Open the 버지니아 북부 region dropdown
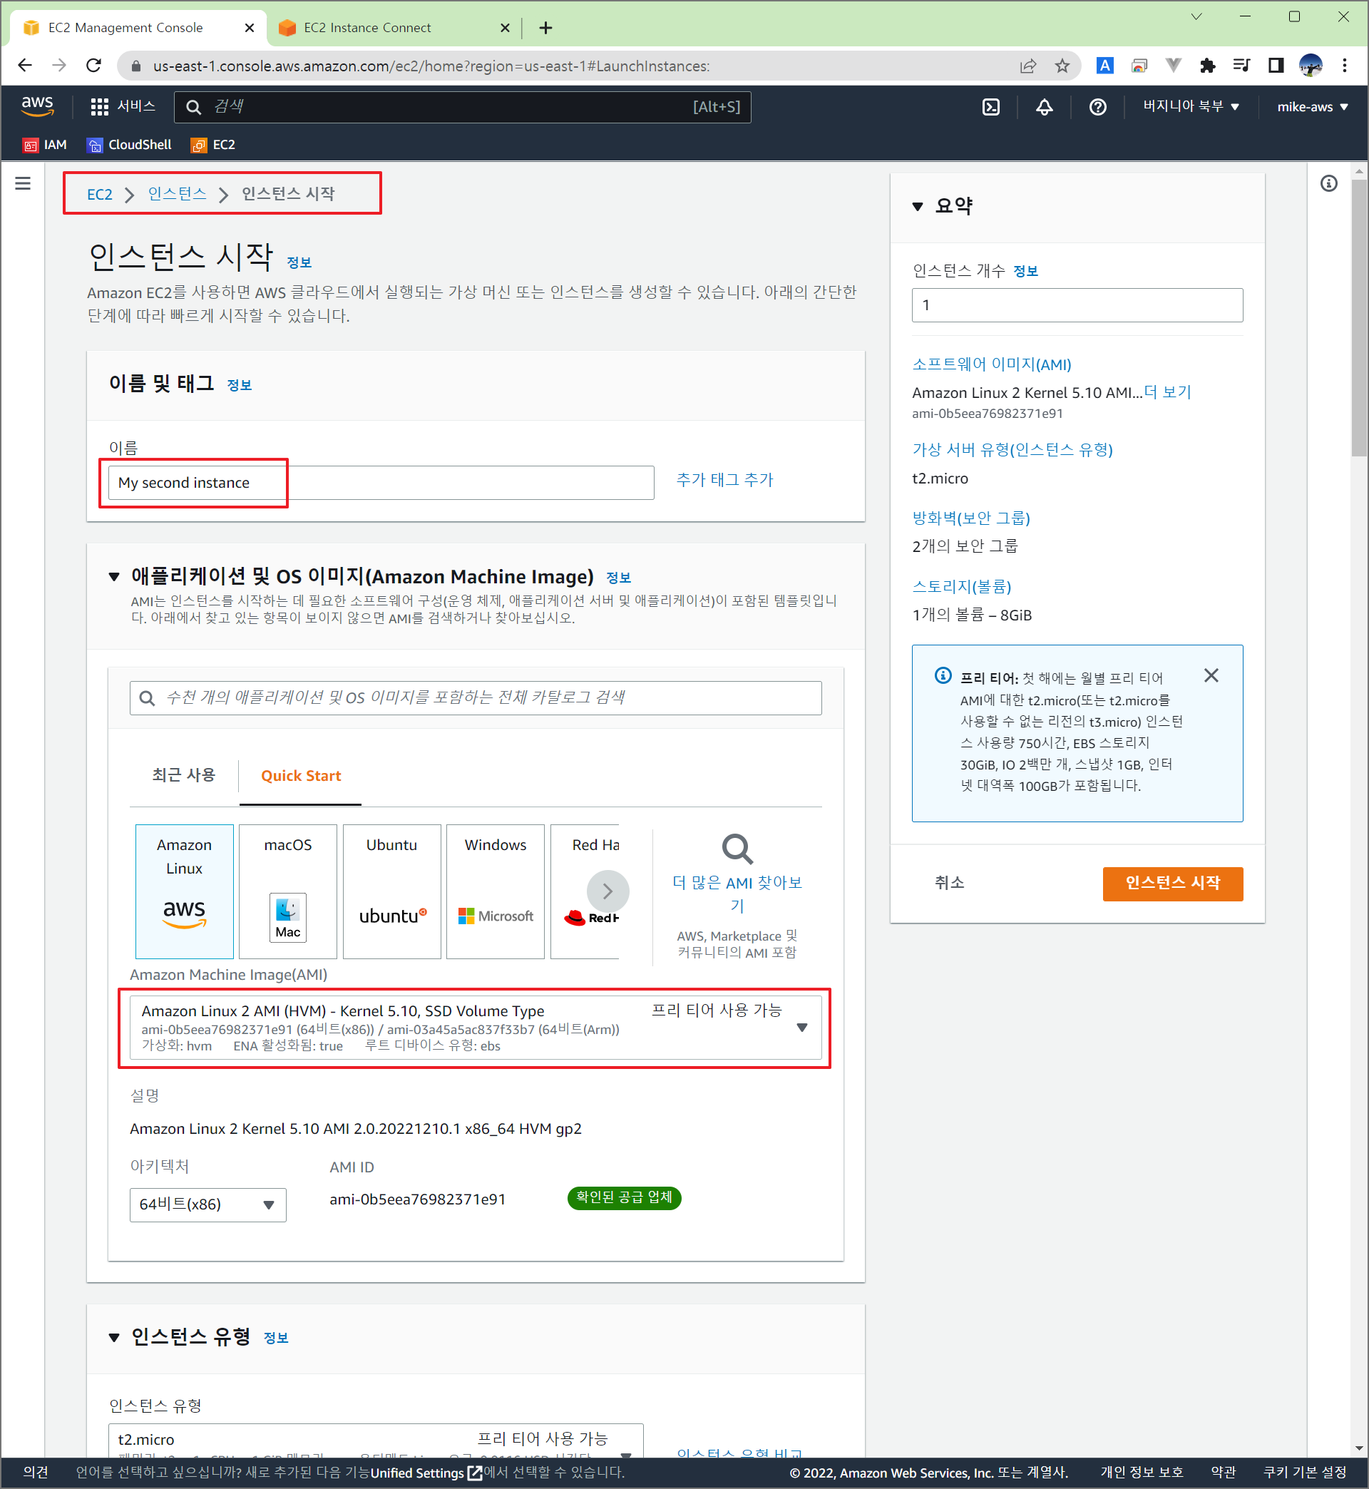1369x1489 pixels. tap(1190, 107)
